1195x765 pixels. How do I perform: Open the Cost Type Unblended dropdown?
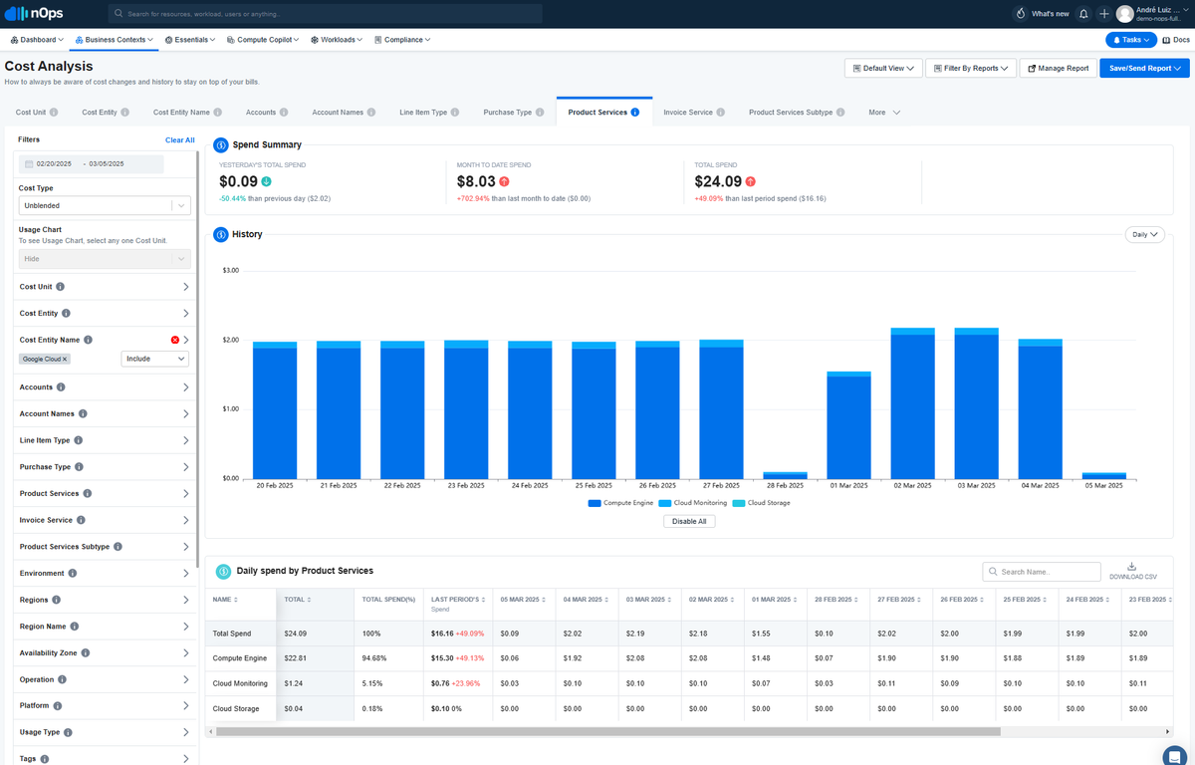point(105,205)
